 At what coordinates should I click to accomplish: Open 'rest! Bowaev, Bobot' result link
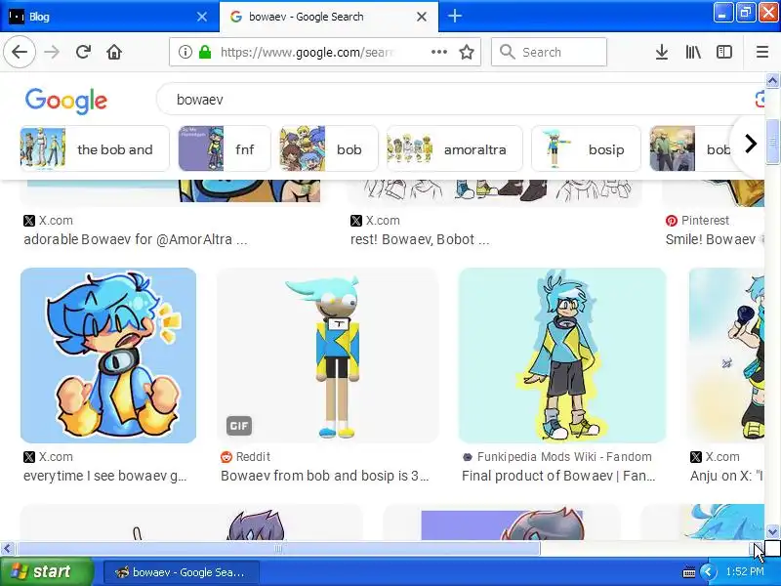point(420,239)
